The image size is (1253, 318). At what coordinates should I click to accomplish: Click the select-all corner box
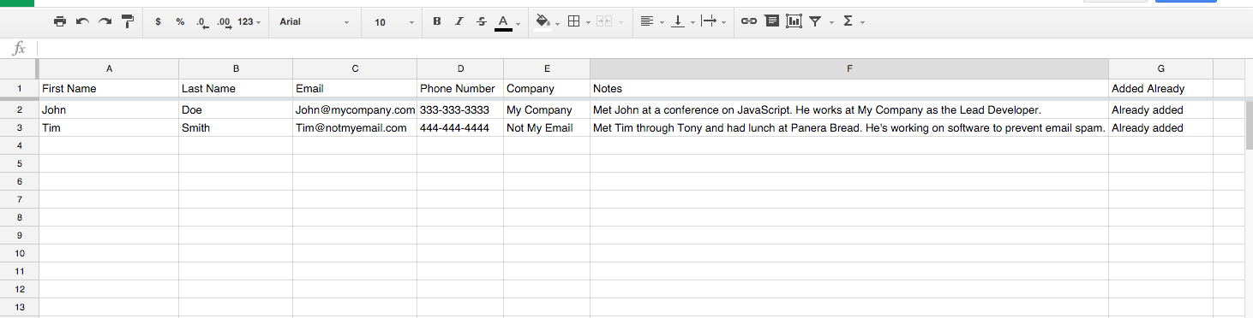pyautogui.click(x=19, y=68)
